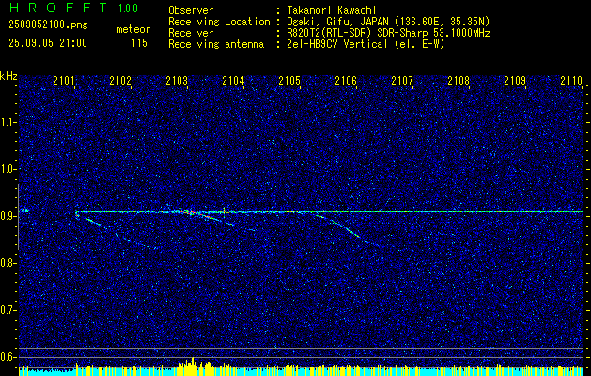Click the version number 1.0.0
The height and width of the screenshot is (376, 591).
click(x=128, y=8)
